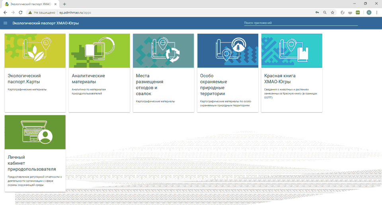Open the hamburger navigation menu

click(6, 23)
